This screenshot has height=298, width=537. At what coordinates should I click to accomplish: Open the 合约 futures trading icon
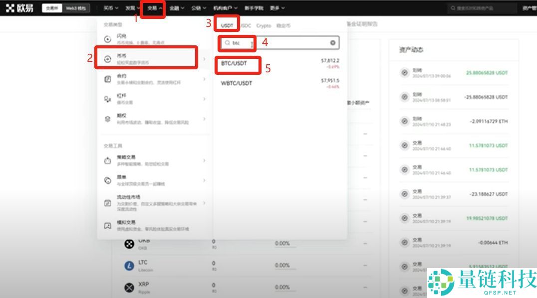[x=107, y=78]
